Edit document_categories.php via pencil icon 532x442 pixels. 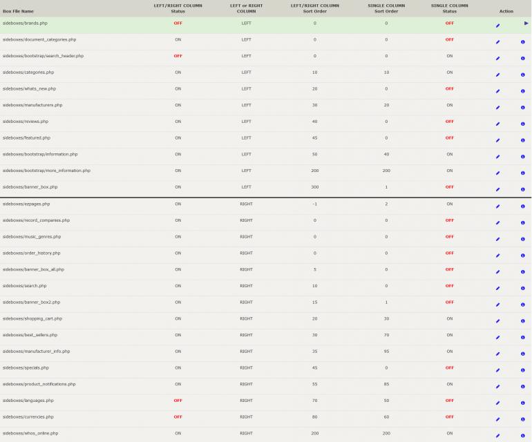point(497,42)
